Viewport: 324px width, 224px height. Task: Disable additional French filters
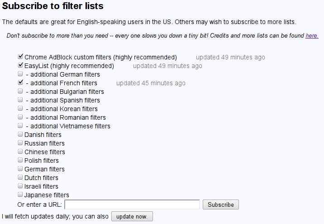pyautogui.click(x=20, y=83)
